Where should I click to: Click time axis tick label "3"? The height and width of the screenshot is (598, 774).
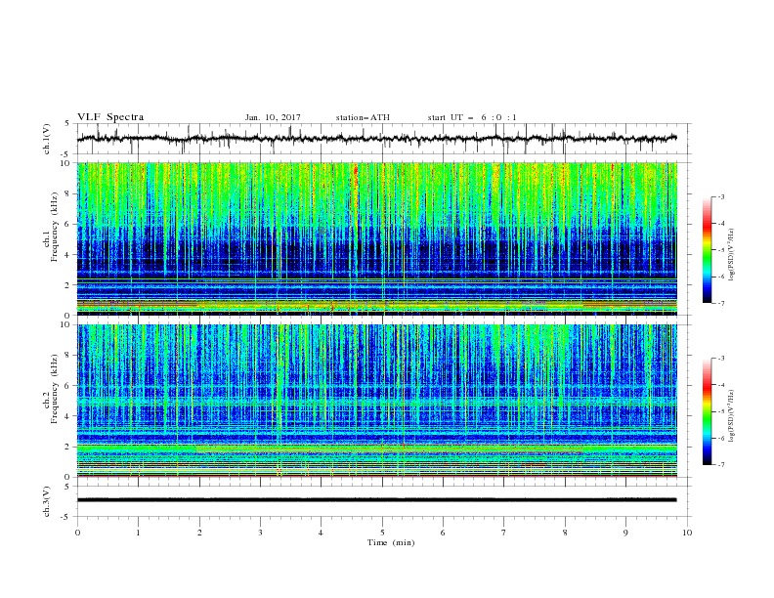pos(260,533)
